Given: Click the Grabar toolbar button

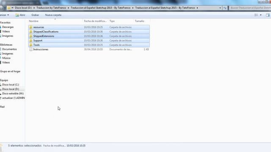Looking at the screenshot, I should coord(35,15).
